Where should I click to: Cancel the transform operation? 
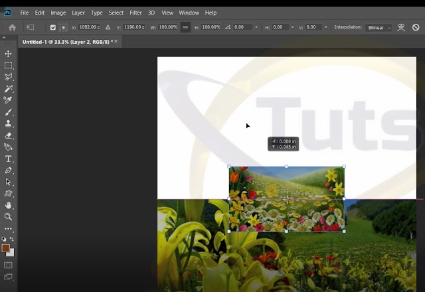416,27
